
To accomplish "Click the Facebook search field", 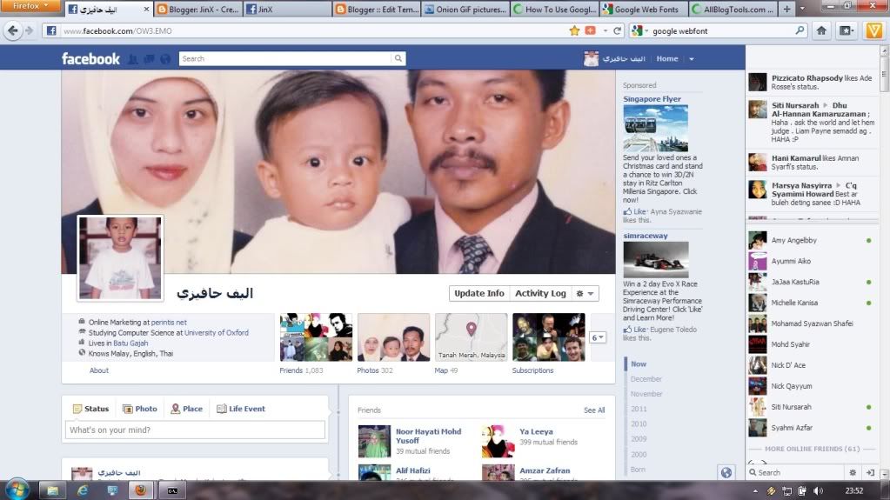I will 285,58.
